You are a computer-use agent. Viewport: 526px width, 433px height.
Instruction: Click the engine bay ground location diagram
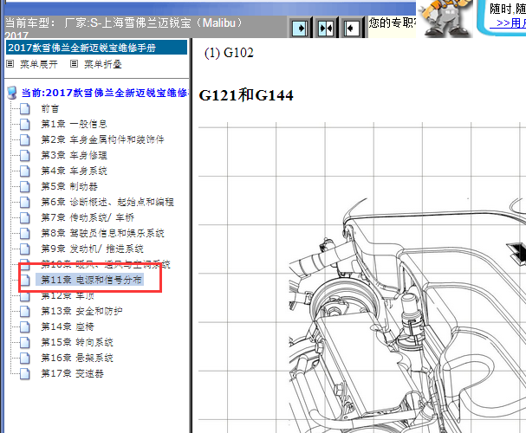(x=362, y=278)
